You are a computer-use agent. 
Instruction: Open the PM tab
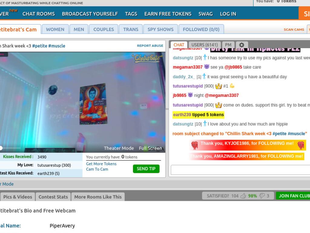[228, 45]
